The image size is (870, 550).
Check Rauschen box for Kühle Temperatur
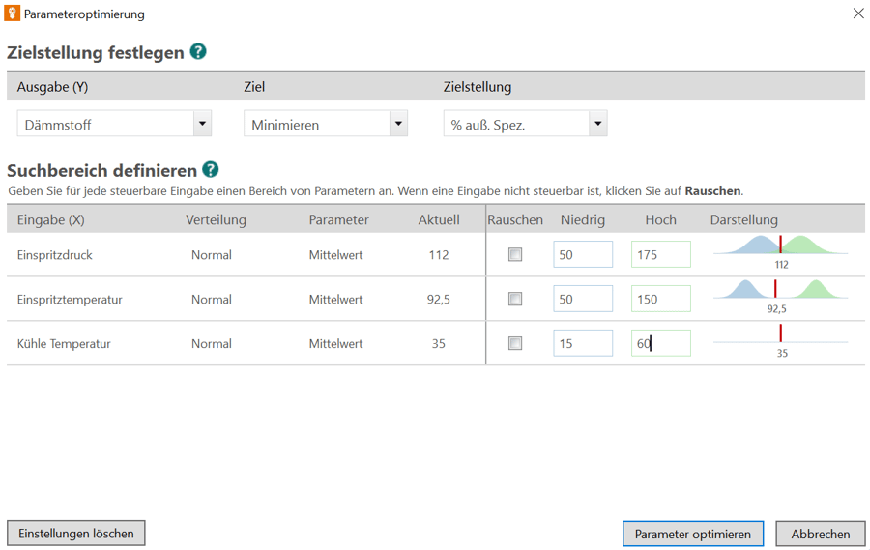(x=515, y=343)
